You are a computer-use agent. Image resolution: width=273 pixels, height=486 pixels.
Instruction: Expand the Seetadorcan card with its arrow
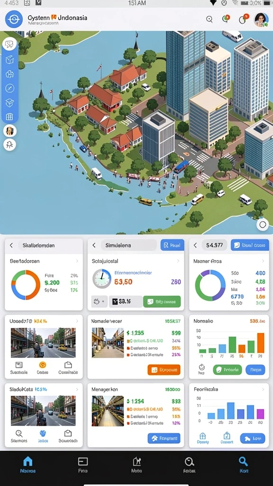[x=77, y=262]
